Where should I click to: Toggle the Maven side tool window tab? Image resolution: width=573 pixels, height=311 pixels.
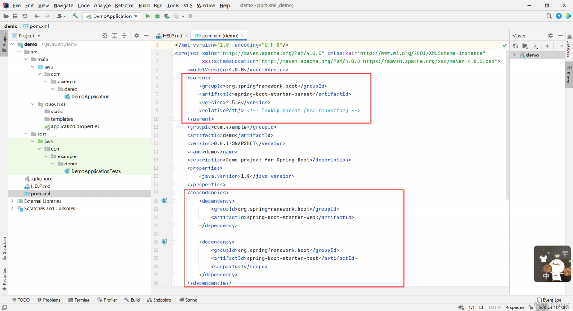click(x=569, y=74)
